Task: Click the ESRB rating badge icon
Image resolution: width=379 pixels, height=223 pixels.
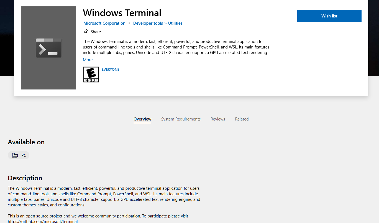Action: [91, 75]
